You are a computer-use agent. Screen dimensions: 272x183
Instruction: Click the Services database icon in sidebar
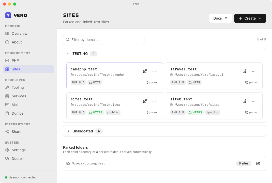7,96
